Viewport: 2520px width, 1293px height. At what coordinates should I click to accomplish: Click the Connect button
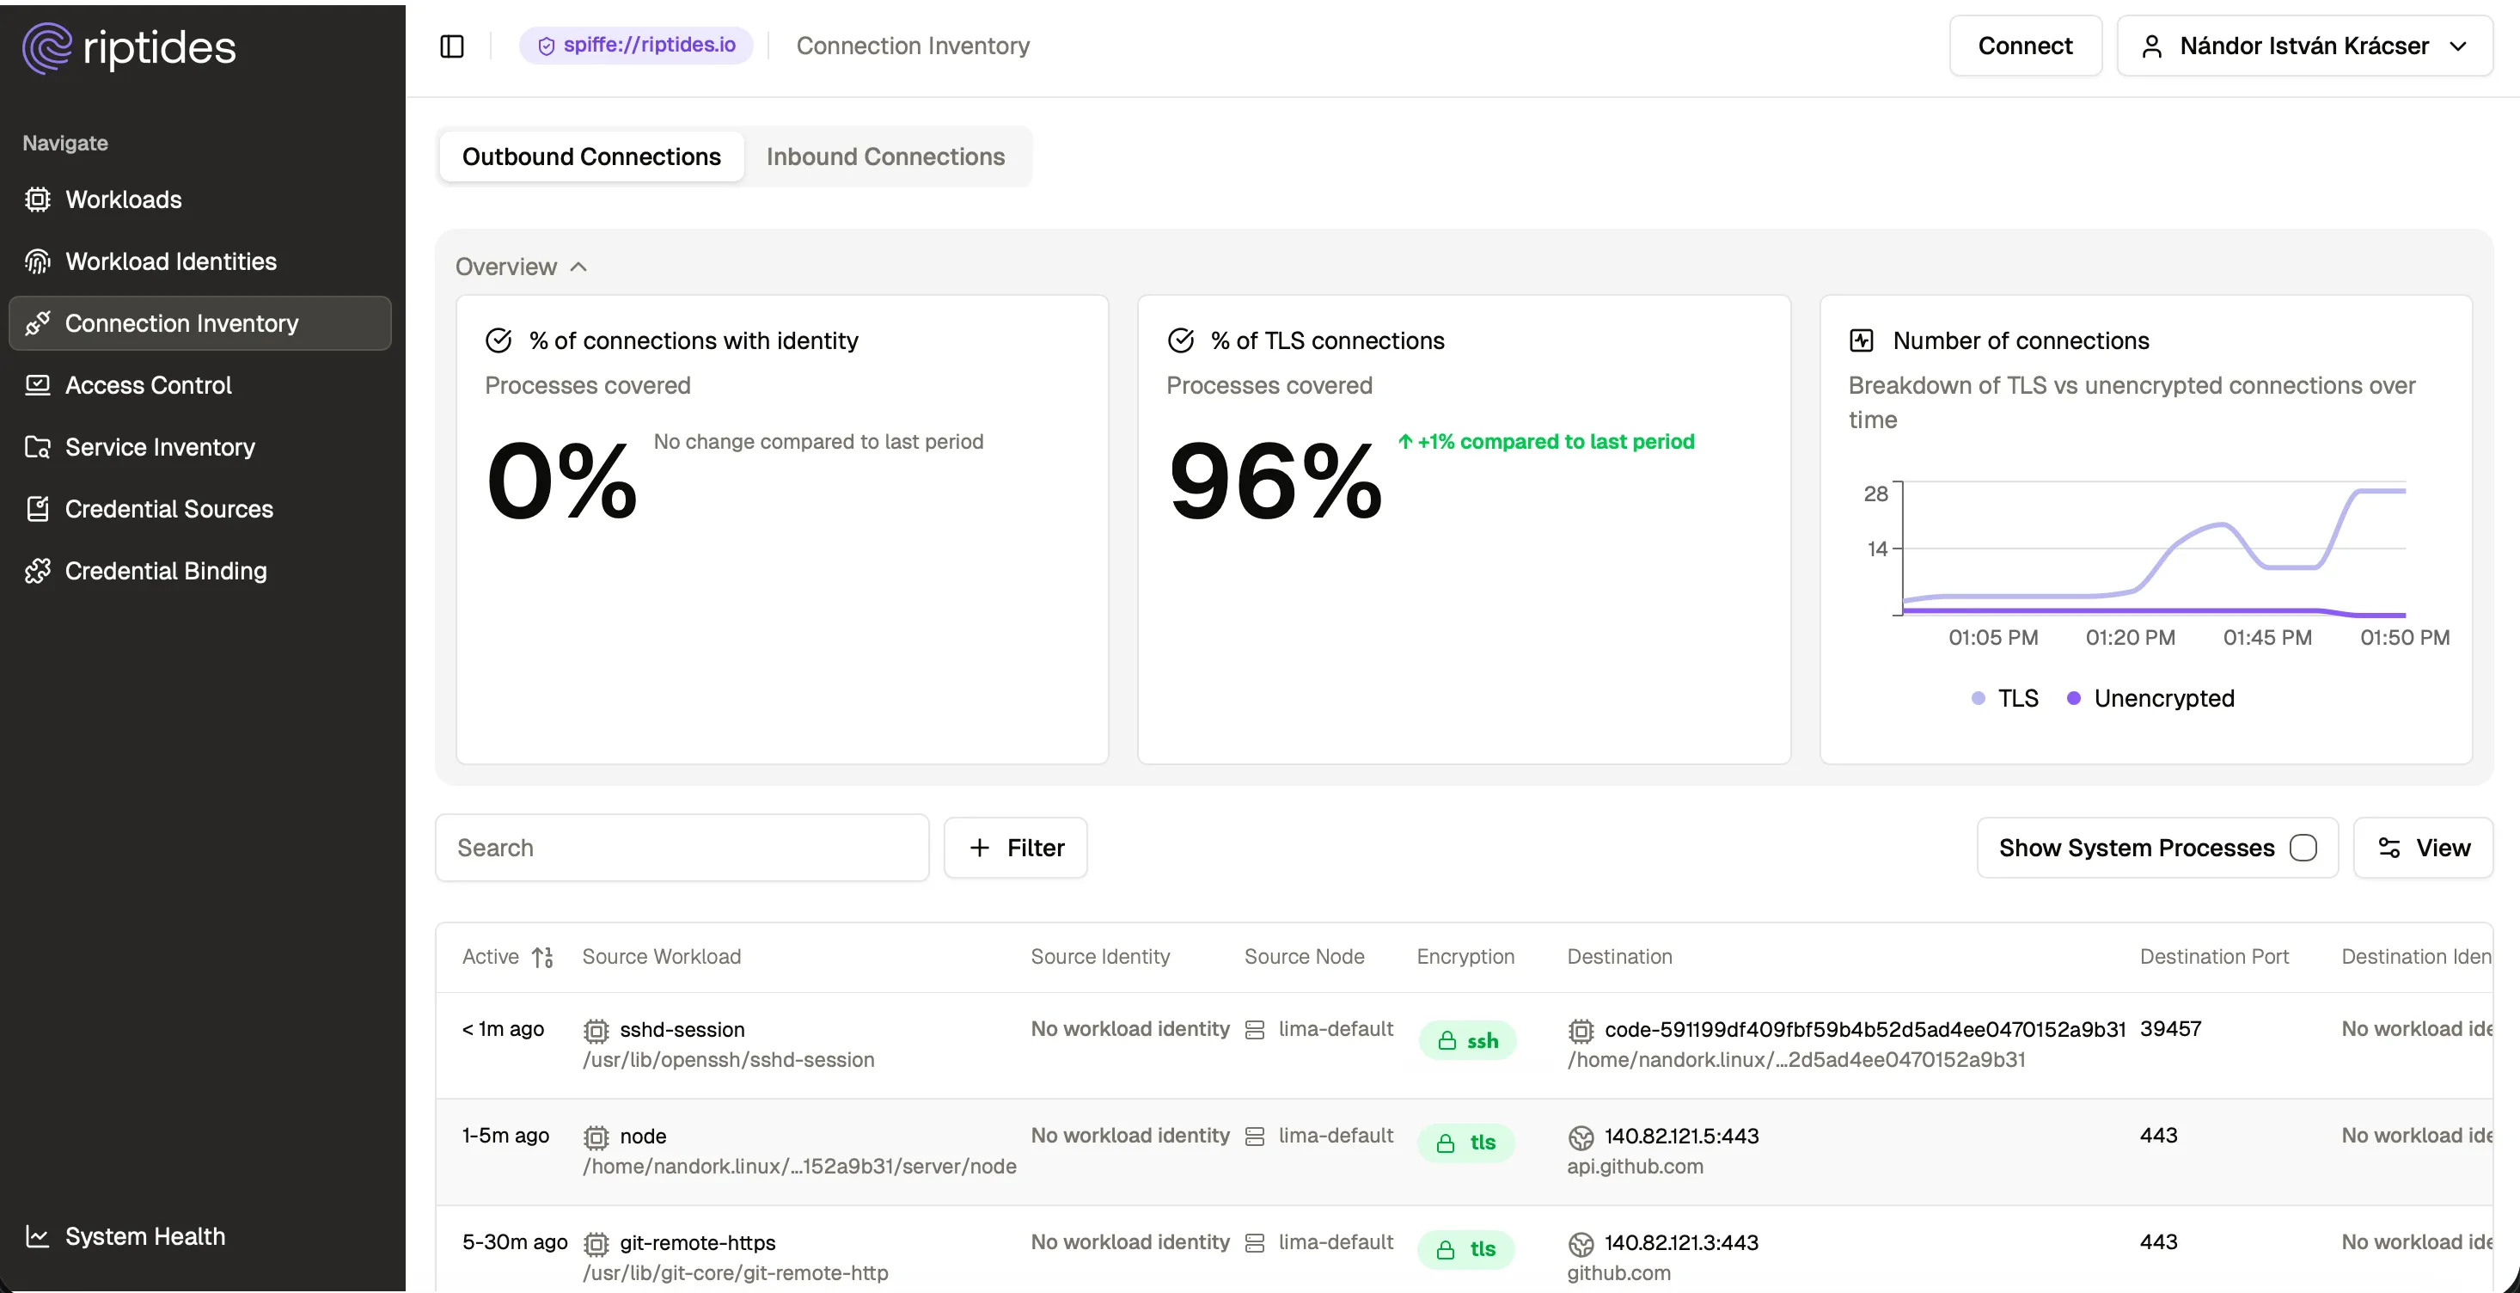click(2024, 46)
